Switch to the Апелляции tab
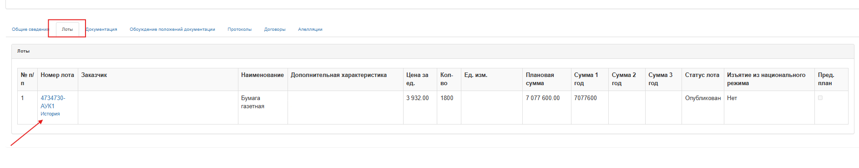This screenshot has width=859, height=168. pos(310,29)
